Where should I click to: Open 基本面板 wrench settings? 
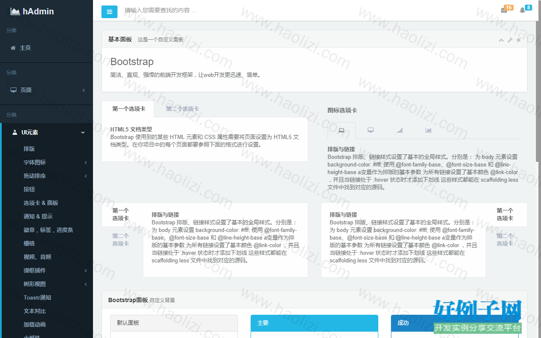point(510,40)
